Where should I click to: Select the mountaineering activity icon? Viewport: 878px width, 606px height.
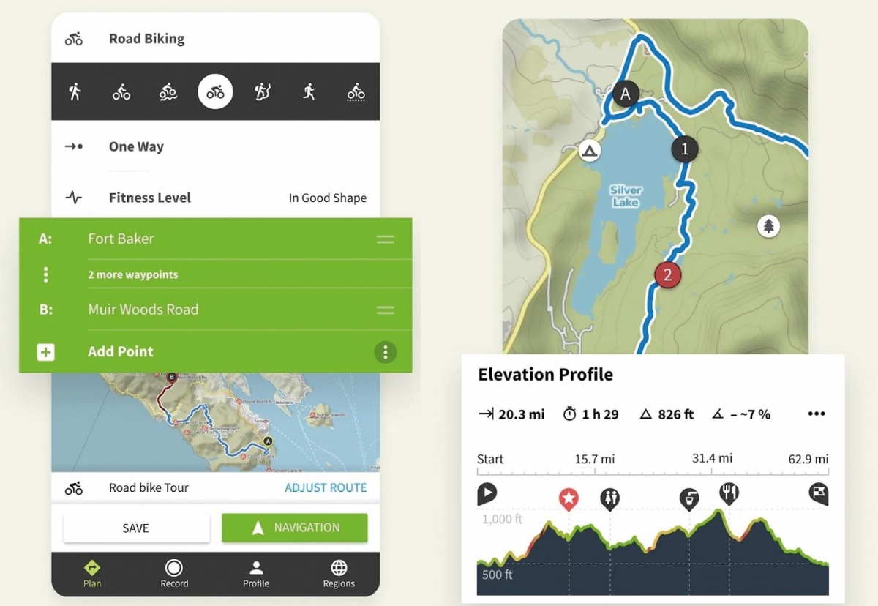[262, 91]
